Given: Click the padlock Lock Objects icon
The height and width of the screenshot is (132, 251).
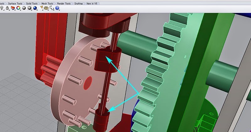Looking at the screenshot, I should pos(7,8).
